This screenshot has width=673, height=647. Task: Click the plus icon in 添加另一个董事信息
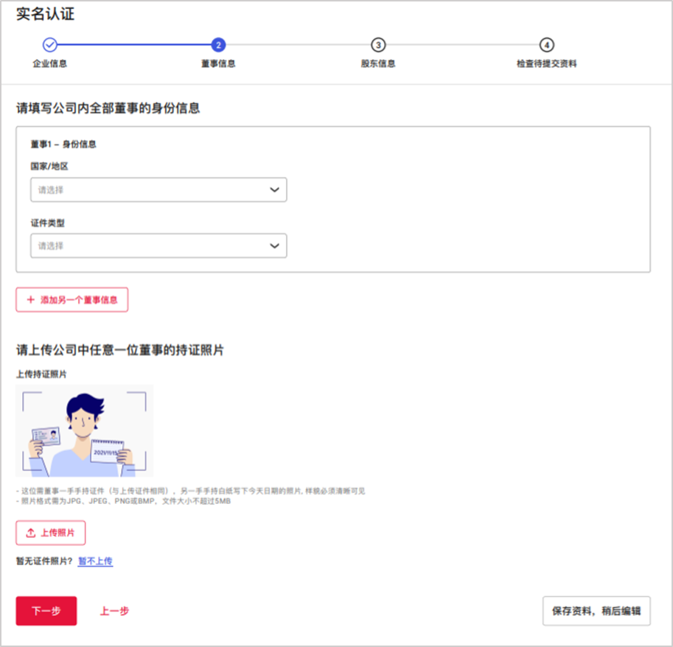(x=30, y=299)
